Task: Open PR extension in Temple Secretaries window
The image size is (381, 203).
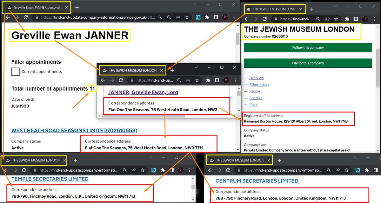Action: click(x=153, y=170)
